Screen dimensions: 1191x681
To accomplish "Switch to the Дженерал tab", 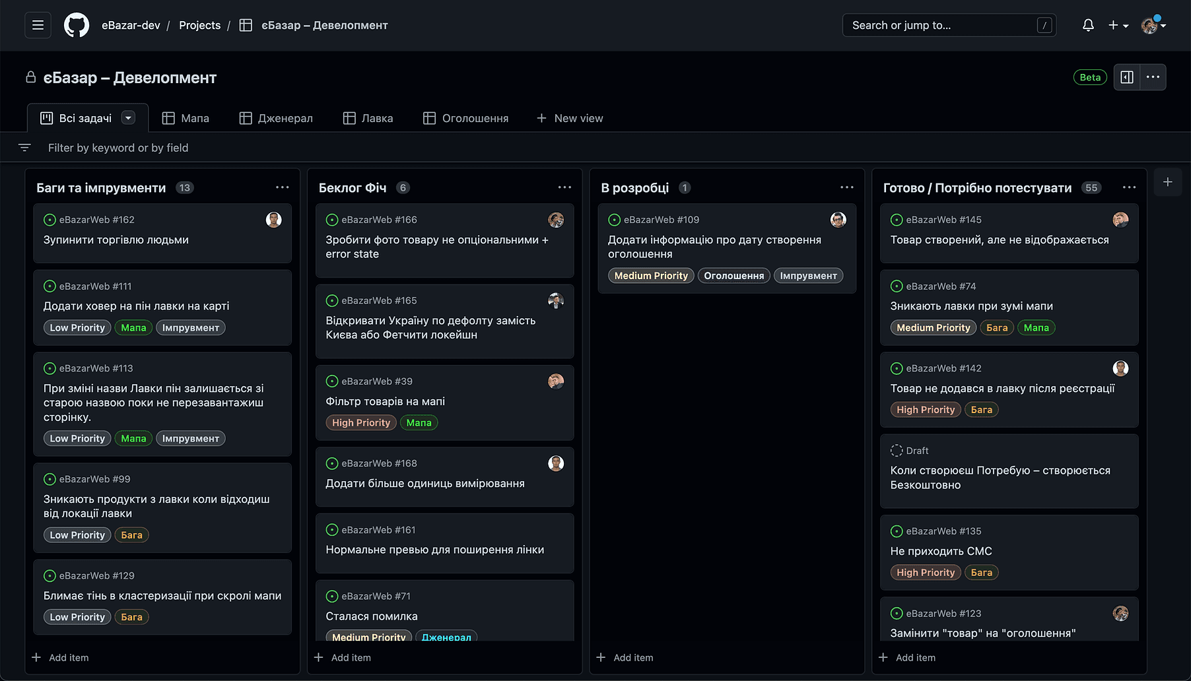I will 276,118.
